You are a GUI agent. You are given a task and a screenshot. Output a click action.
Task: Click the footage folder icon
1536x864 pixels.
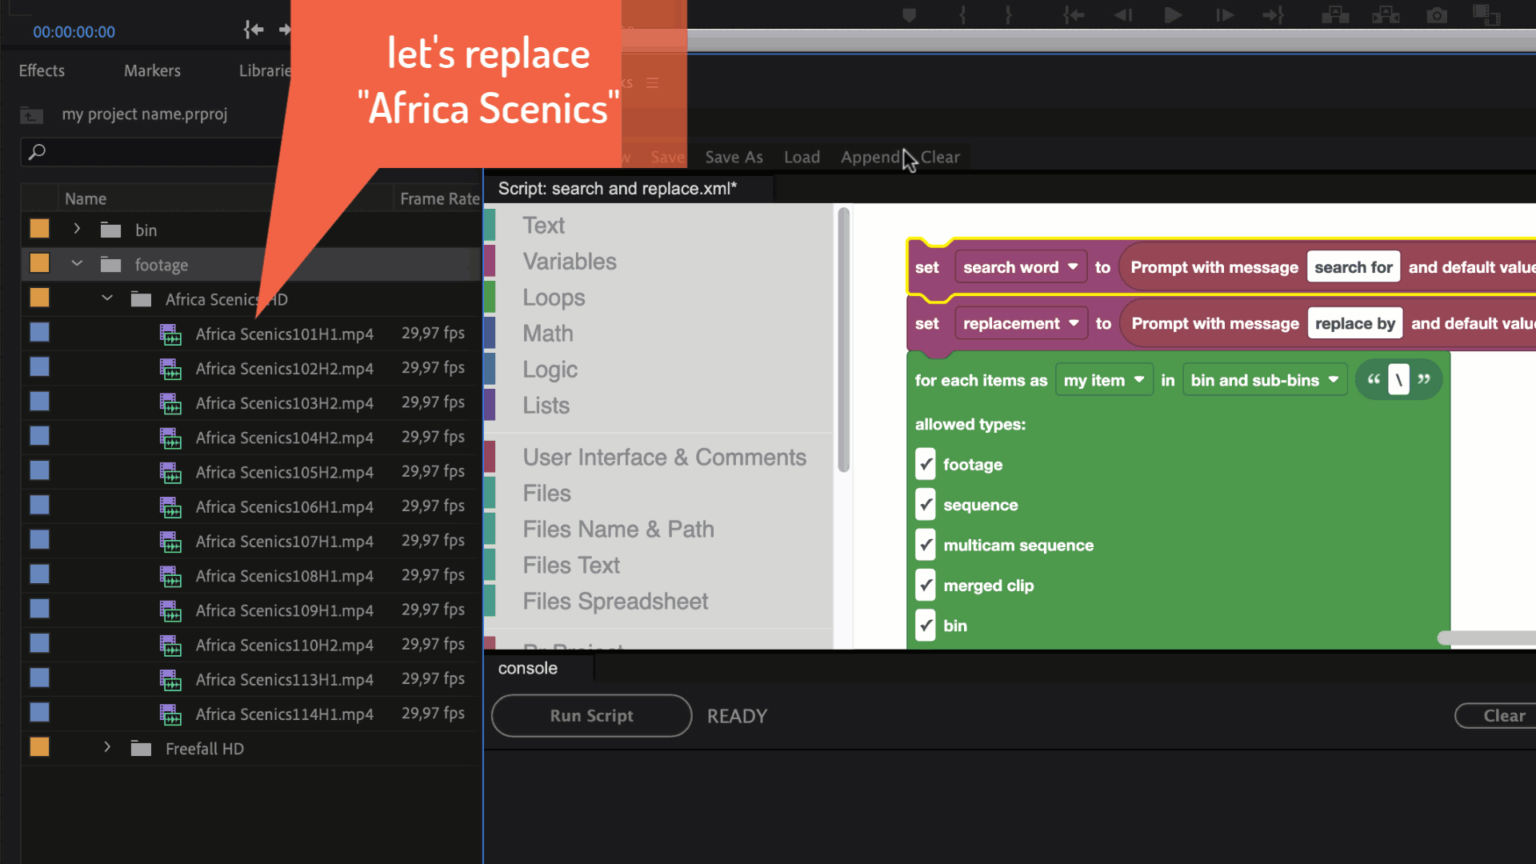pyautogui.click(x=110, y=265)
